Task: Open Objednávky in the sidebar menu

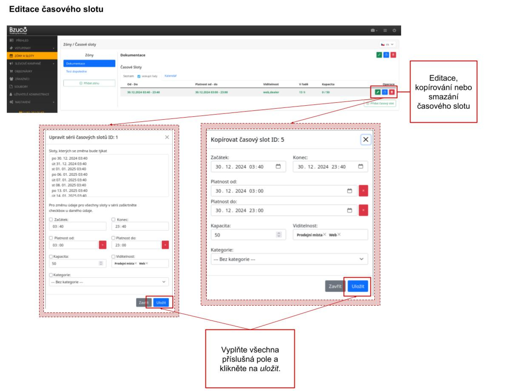Action: click(x=23, y=71)
